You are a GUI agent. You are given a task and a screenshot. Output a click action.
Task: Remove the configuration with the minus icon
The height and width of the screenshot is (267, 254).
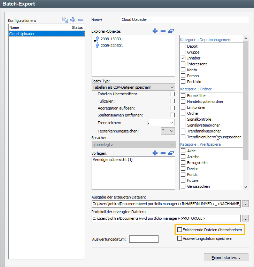coord(80,20)
